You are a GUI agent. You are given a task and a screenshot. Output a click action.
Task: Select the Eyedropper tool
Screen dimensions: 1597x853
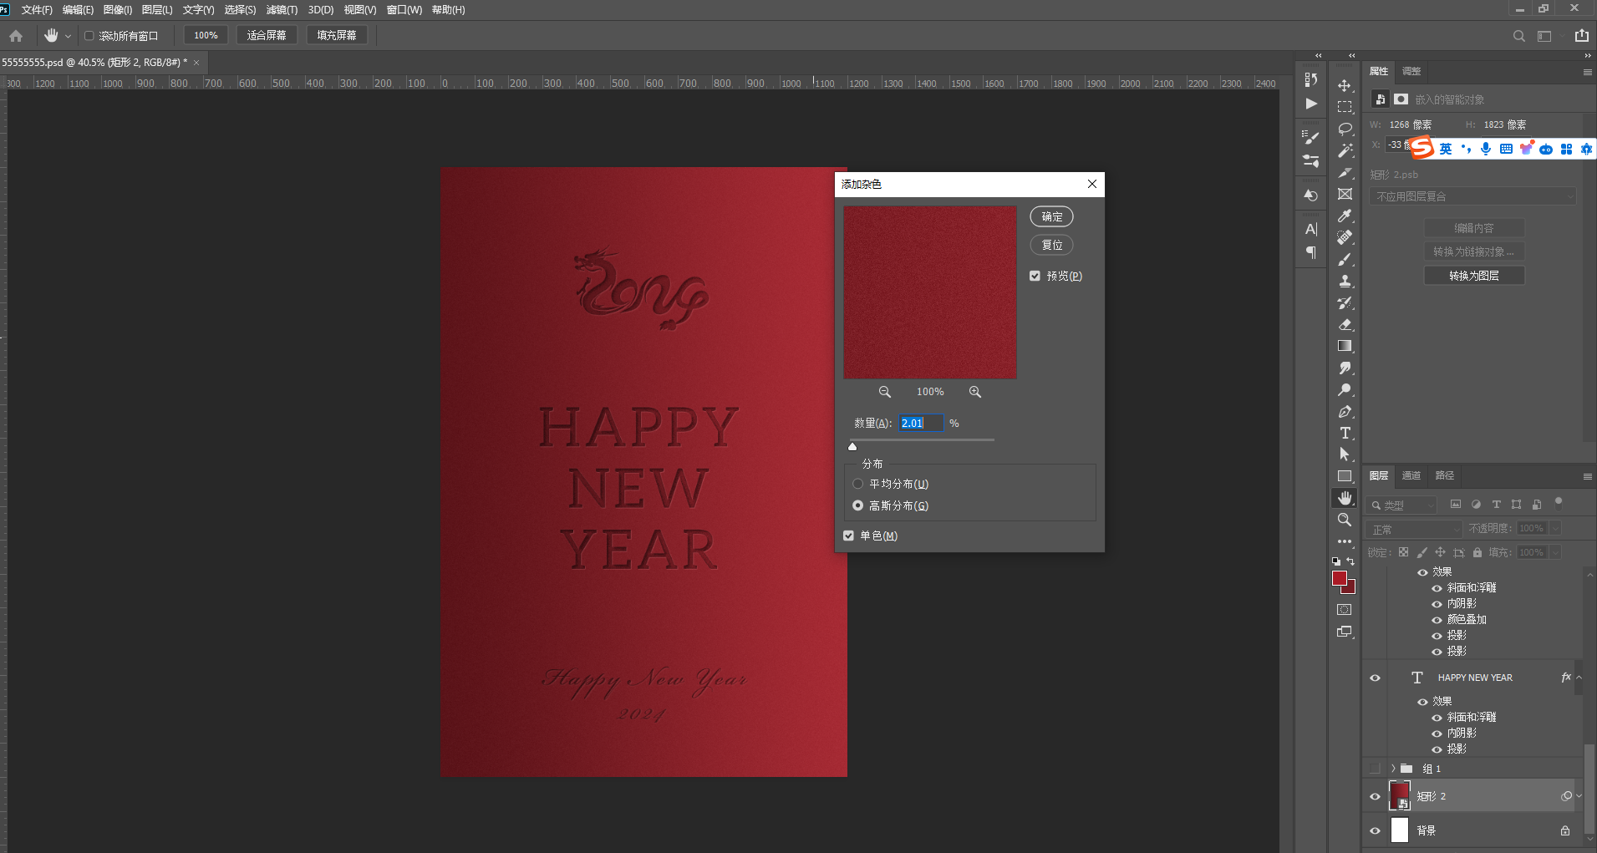[1345, 216]
